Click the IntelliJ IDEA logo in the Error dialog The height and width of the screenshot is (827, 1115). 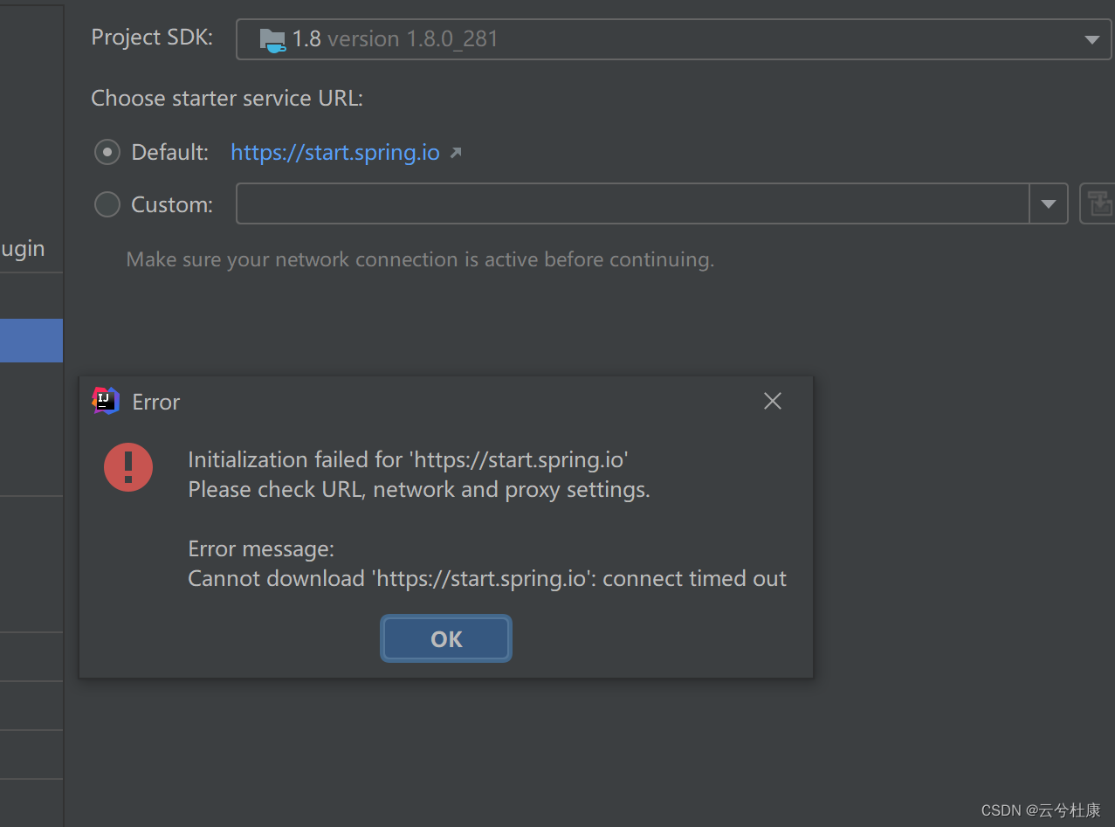(x=106, y=401)
